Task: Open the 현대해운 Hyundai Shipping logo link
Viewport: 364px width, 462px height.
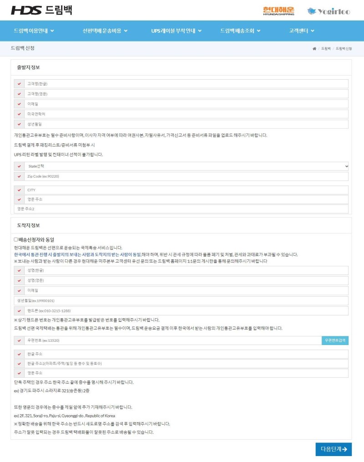Action: [278, 11]
